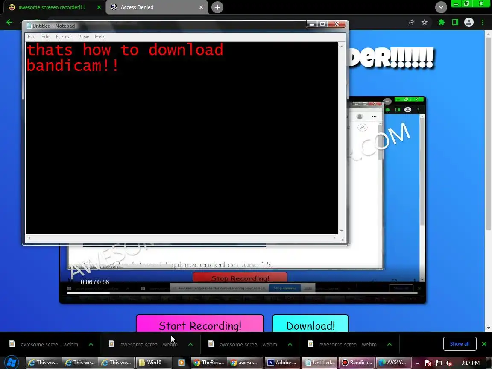Switch to TheBox... Chrome taskbar window
This screenshot has width=492, height=369.
point(209,363)
